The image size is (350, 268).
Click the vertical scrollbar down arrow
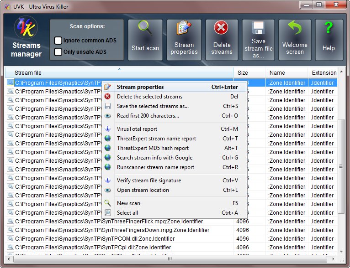[x=341, y=252]
